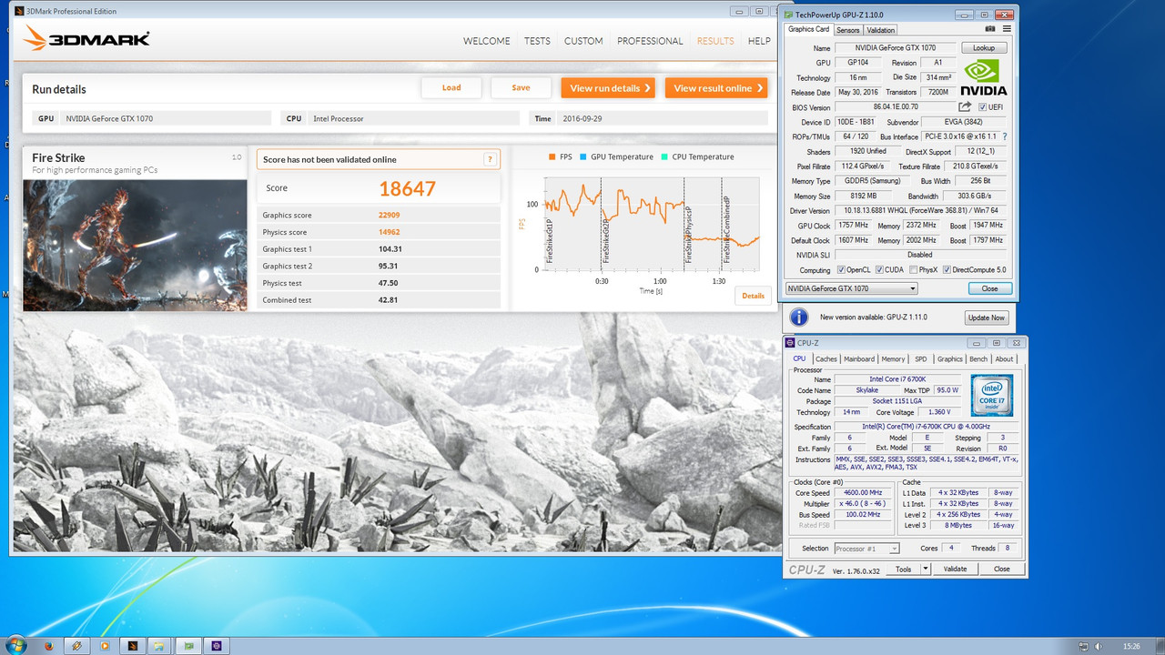This screenshot has height=655, width=1165.
Task: Switch to the SPD tab in CPU-Z
Action: tap(921, 359)
